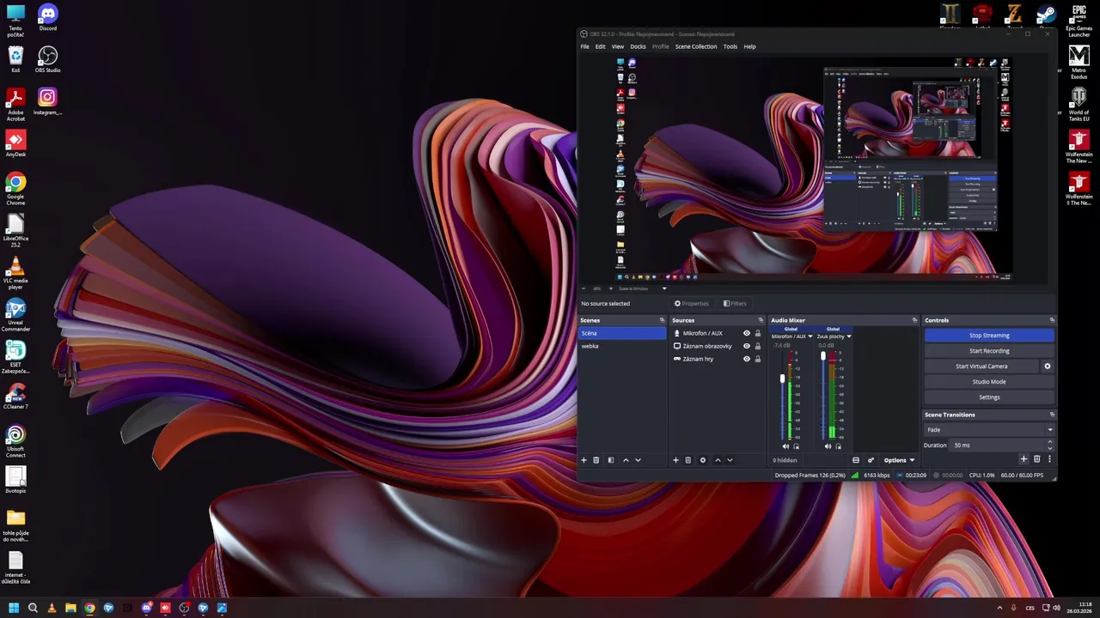Open the File menu in OBS
This screenshot has width=1100, height=618.
pos(585,46)
